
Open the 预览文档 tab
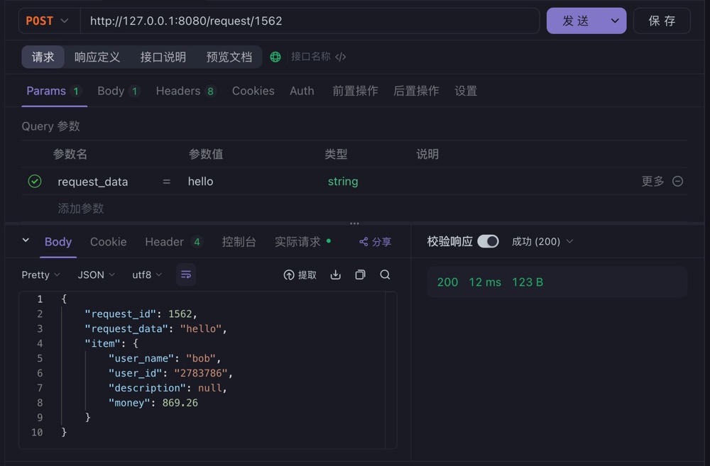(230, 57)
